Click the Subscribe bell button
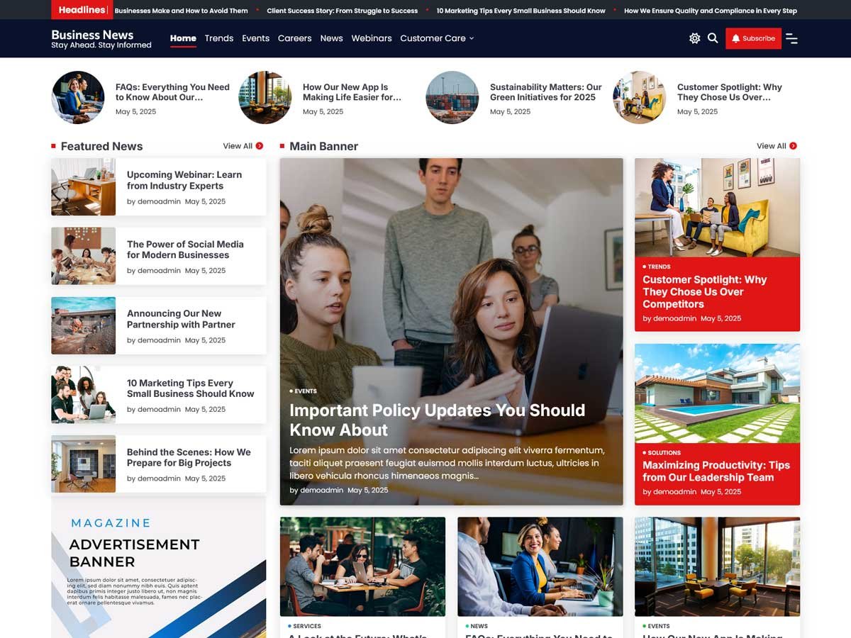 point(753,38)
